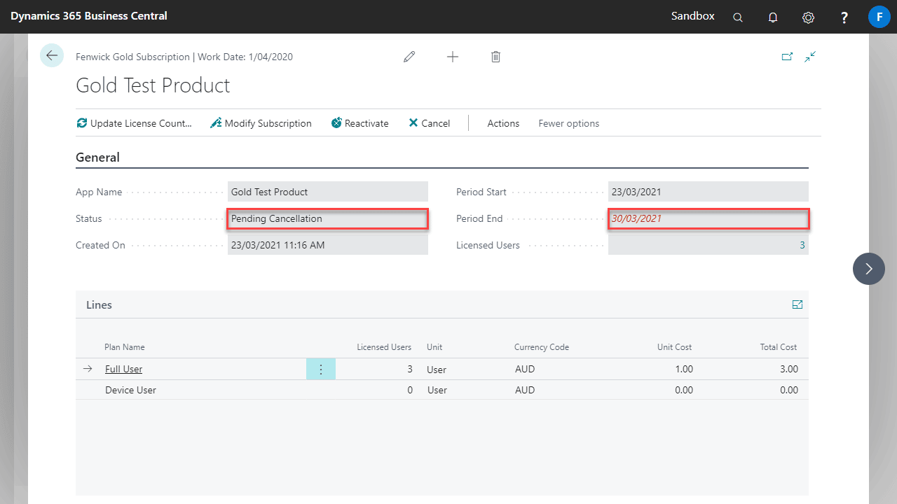Click the next record round arrow
Screen dimensions: 897x504
pos(869,269)
